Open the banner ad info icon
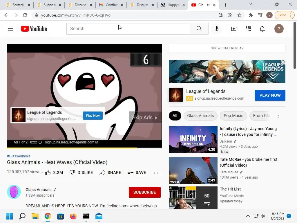The image size is (297, 223). click(x=283, y=62)
